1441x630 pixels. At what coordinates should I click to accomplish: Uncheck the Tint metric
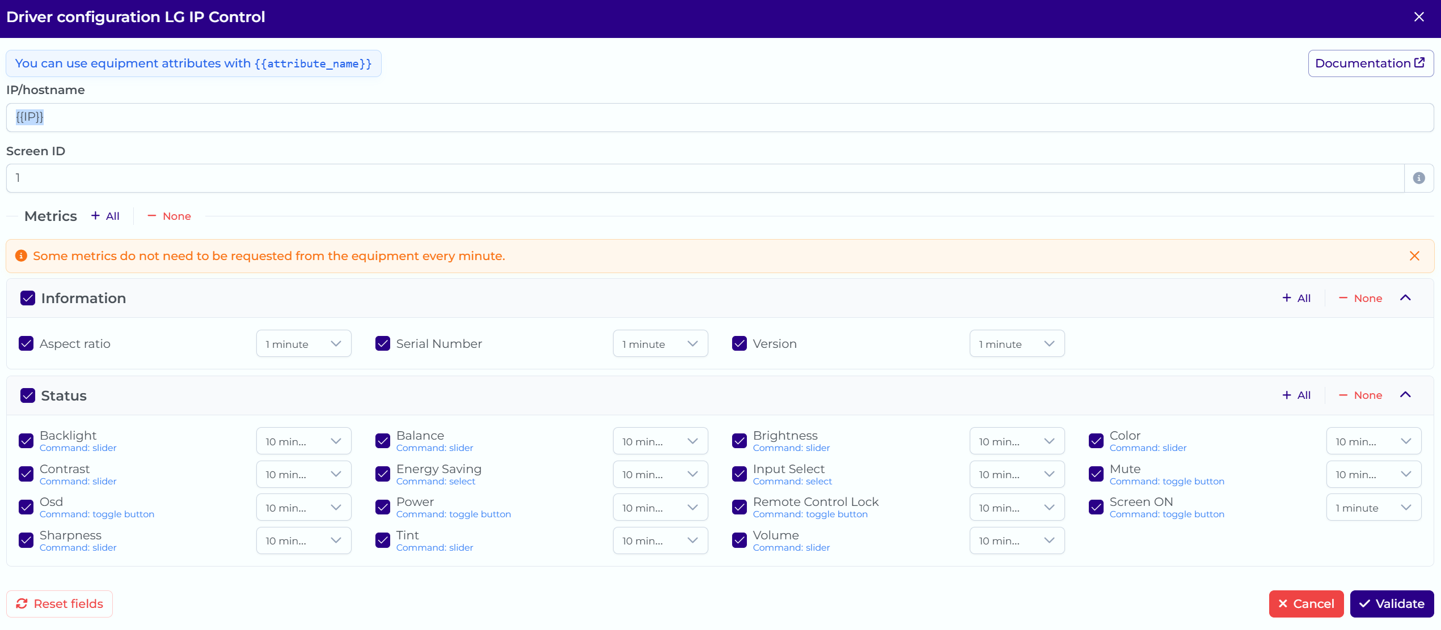point(383,540)
